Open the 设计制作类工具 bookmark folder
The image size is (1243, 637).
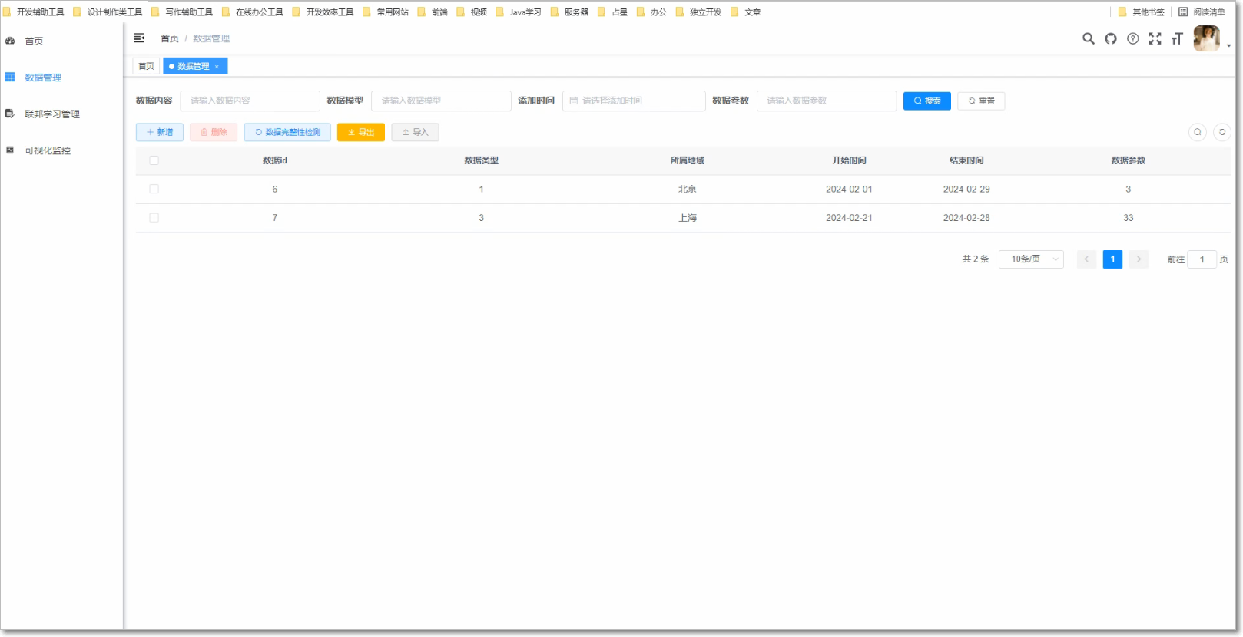click(108, 12)
